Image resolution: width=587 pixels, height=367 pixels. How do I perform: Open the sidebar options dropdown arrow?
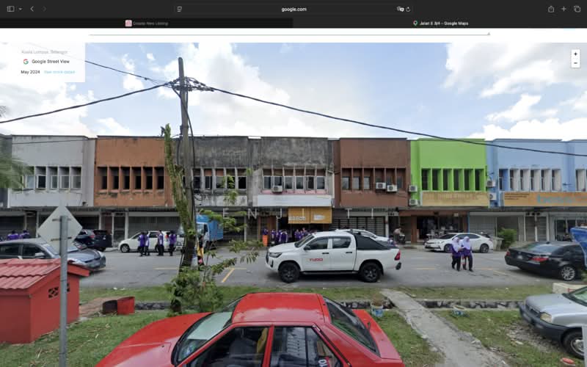(21, 9)
